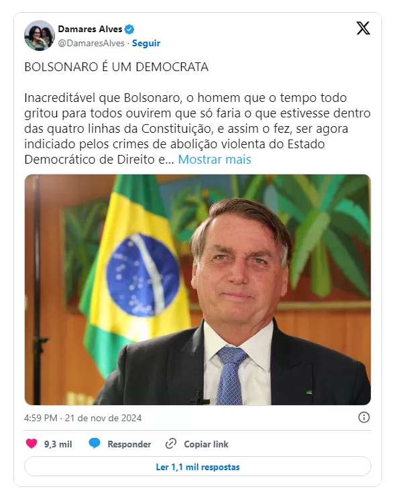
Task: Click the Copiar link label
Action: pos(207,444)
